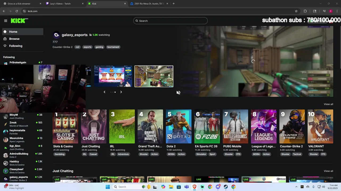View site information icon in address bar
The image size is (341, 191).
click(x=24, y=11)
